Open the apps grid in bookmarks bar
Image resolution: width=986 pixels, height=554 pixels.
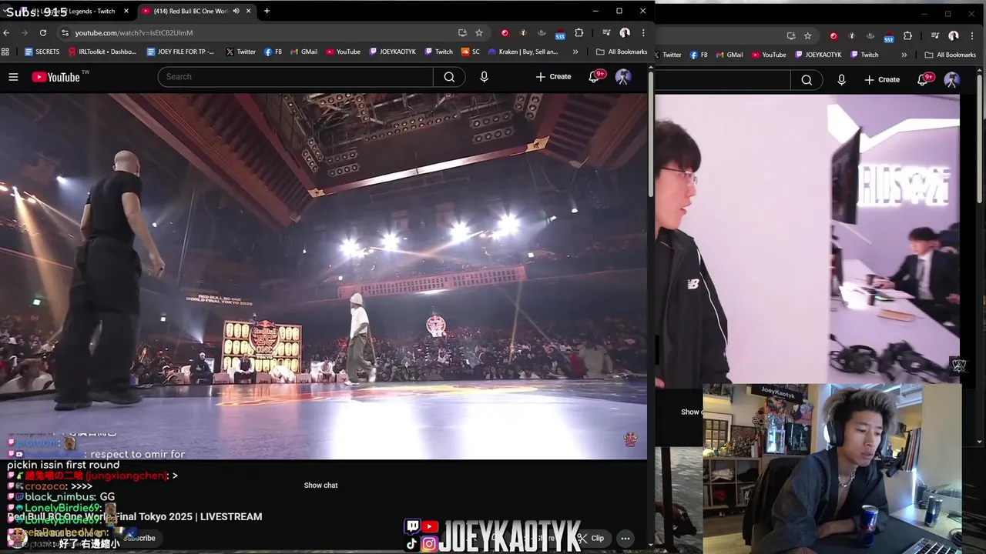click(x=5, y=52)
